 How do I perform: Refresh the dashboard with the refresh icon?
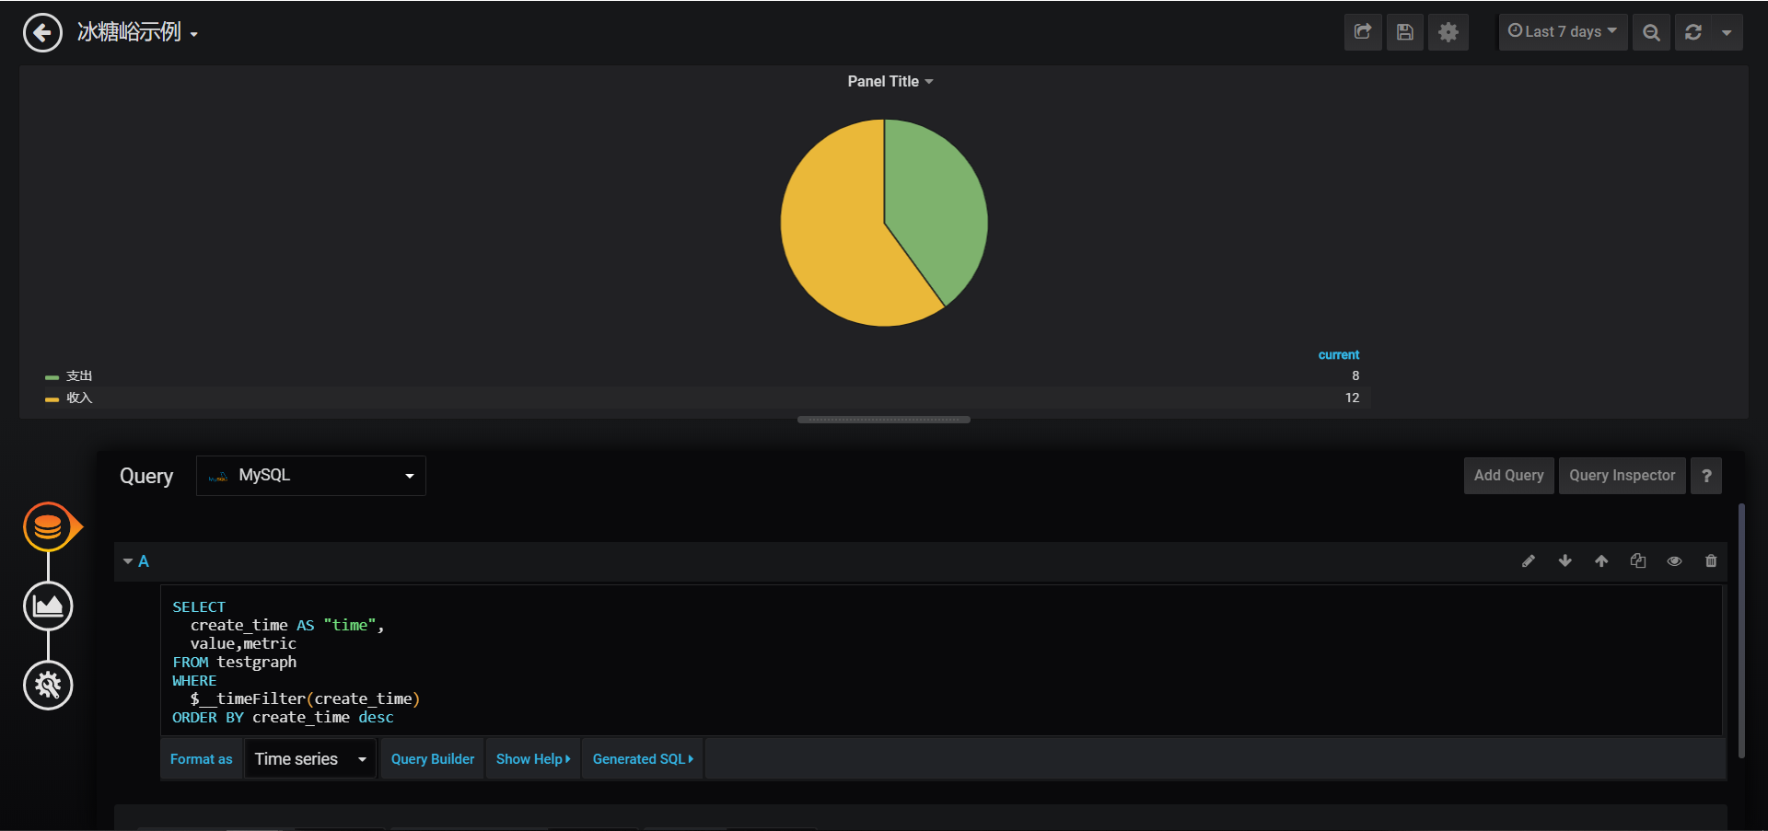[x=1694, y=32]
